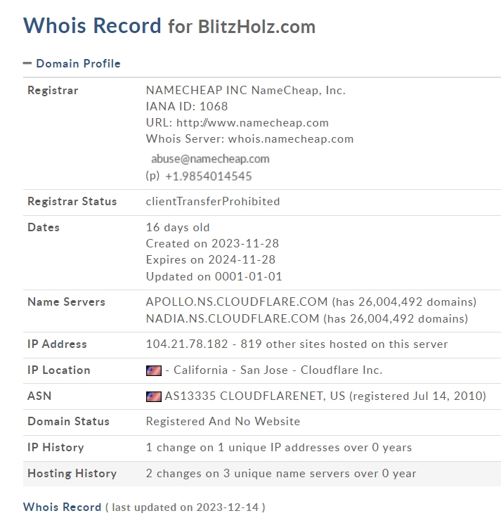Screen dimensions: 501x518
Task: Click 'Created on 2023-11-28' date
Action: point(212,243)
